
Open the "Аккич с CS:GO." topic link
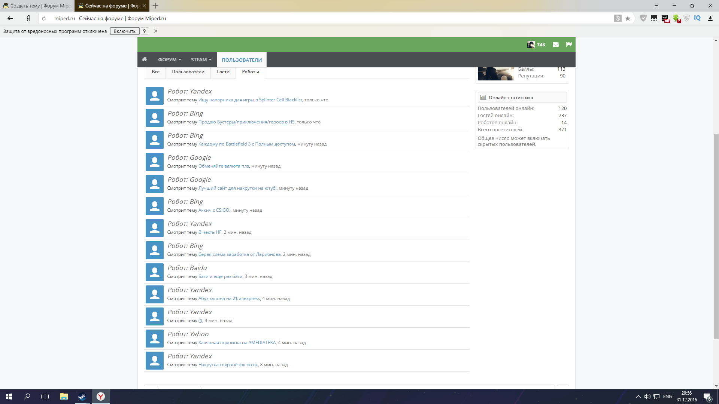pyautogui.click(x=214, y=210)
